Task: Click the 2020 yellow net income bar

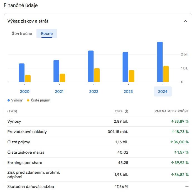Action: pyautogui.click(x=28, y=78)
